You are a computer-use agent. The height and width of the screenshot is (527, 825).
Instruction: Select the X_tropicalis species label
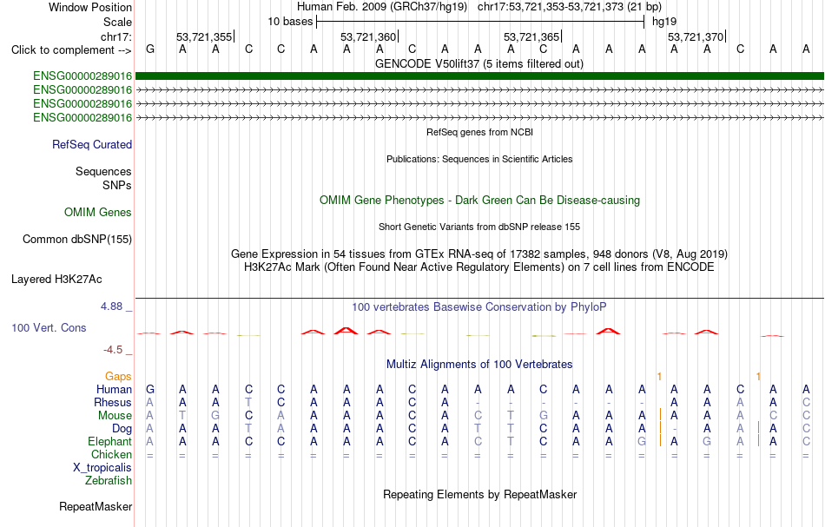pyautogui.click(x=102, y=468)
